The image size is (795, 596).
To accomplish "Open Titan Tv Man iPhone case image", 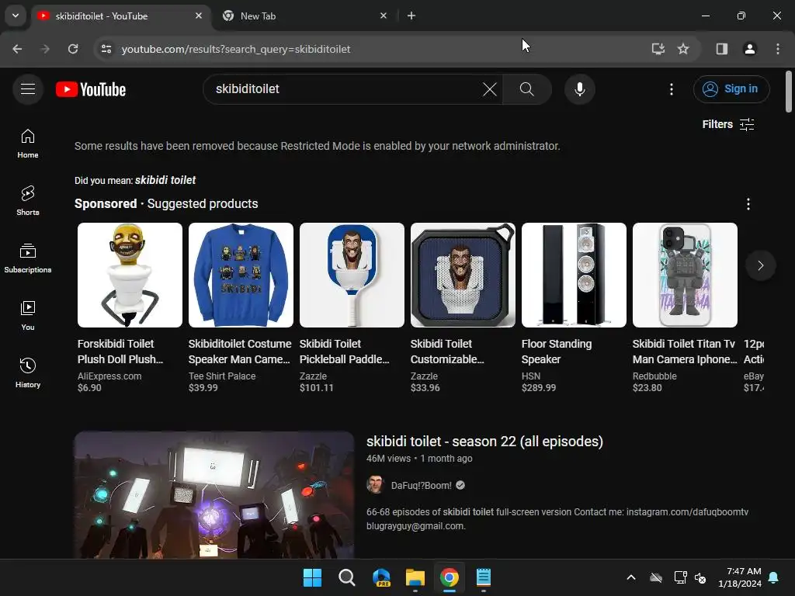I will click(x=685, y=275).
